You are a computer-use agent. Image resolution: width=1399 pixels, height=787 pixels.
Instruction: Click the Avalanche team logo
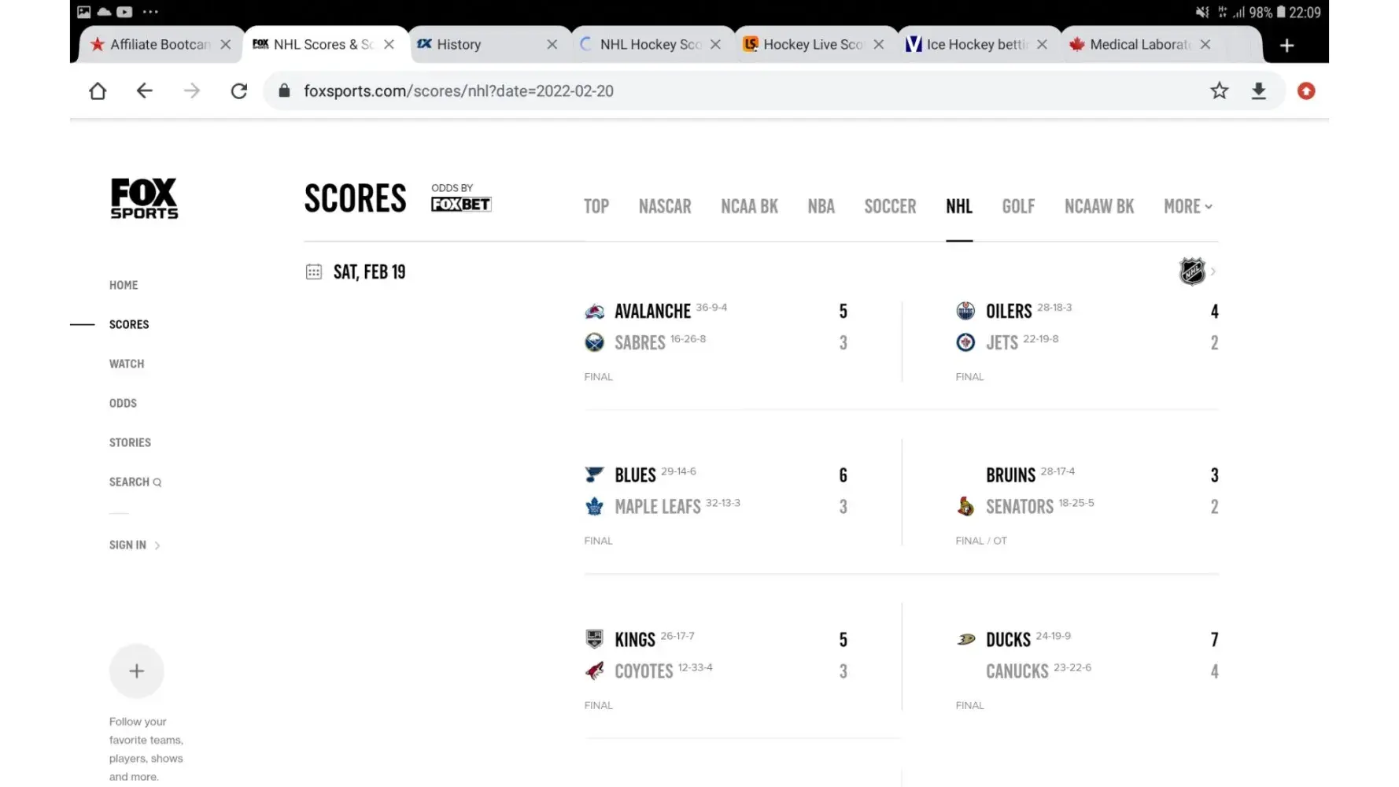click(594, 312)
